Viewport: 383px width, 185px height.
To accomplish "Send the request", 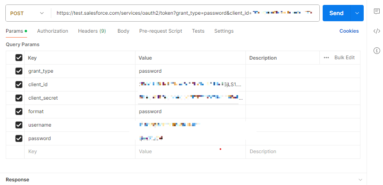I will click(x=336, y=13).
